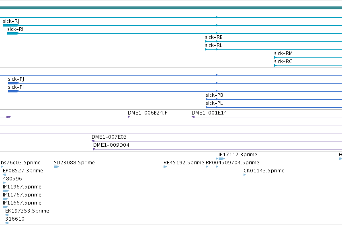The image size is (342, 225).
Task: Click the sick-RM transcript start glyph
Action: click(275, 57)
